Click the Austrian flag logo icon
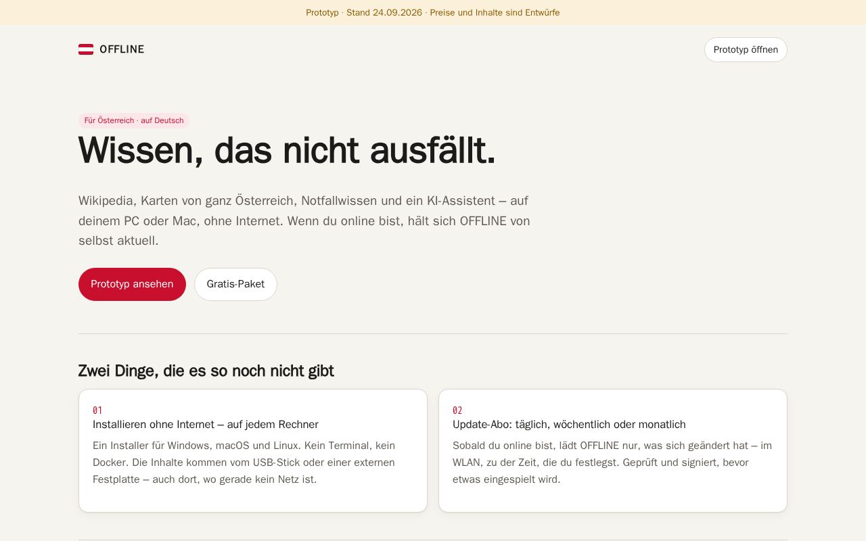The height and width of the screenshot is (541, 866). (86, 49)
